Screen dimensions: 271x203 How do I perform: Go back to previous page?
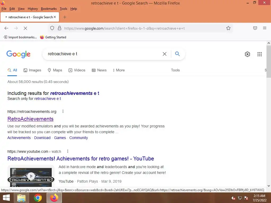(6, 28)
